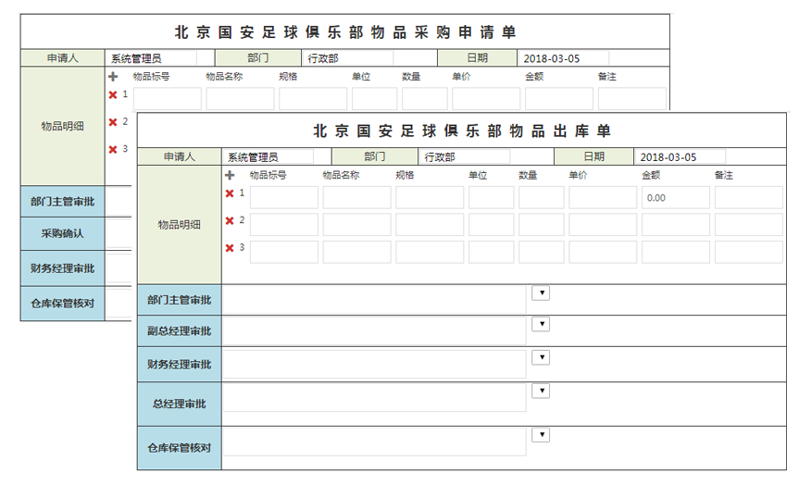Viewport: 799px width, 485px height.
Task: Open dropdown for 副总经理审批 row
Action: 541,324
